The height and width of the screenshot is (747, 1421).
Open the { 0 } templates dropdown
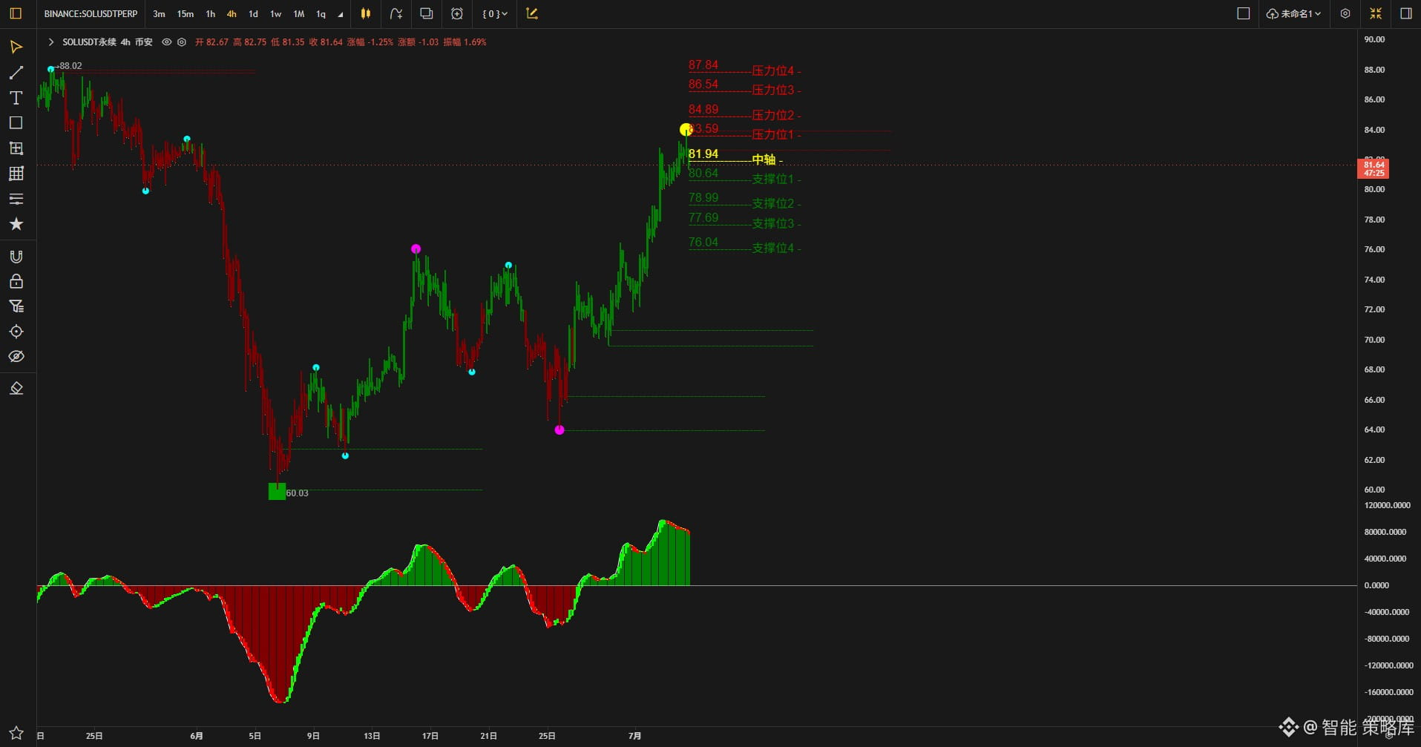click(494, 14)
